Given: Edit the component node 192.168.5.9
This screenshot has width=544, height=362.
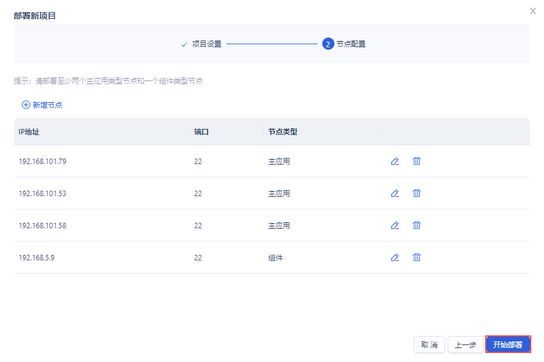Looking at the screenshot, I should (x=395, y=257).
